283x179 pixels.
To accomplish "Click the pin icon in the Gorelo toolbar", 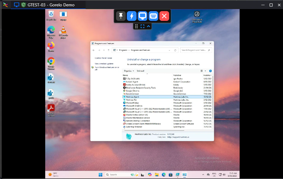I will point(121,16).
